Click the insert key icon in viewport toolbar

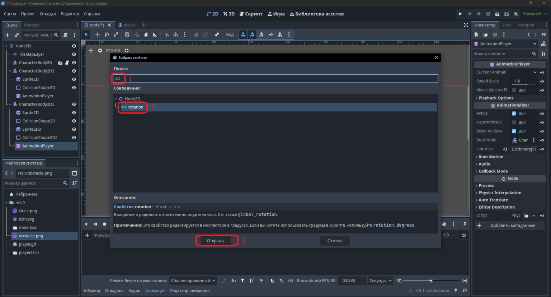click(270, 34)
